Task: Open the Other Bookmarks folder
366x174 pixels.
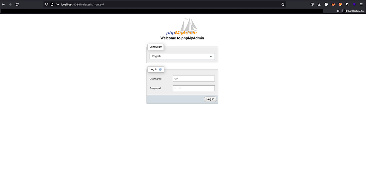Action: click(x=353, y=11)
